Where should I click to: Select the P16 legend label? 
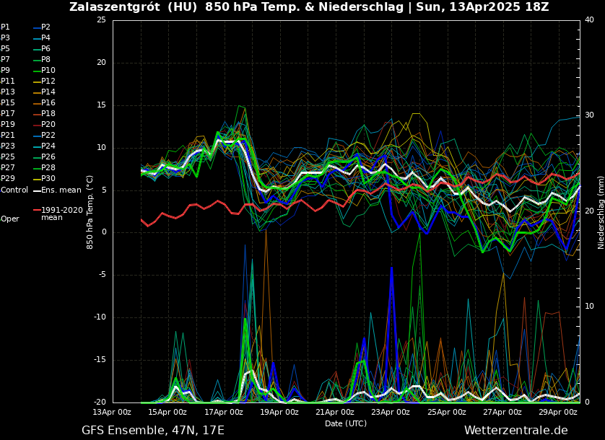[x=48, y=102]
